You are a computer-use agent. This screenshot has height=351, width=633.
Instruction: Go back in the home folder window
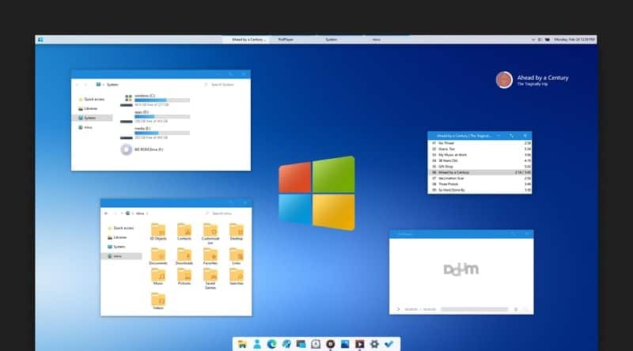(x=106, y=213)
